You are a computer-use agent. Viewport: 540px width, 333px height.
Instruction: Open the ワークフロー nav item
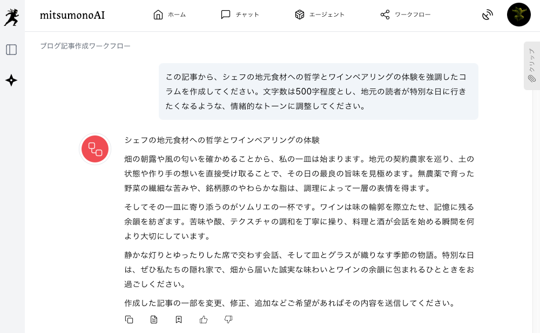(x=406, y=15)
